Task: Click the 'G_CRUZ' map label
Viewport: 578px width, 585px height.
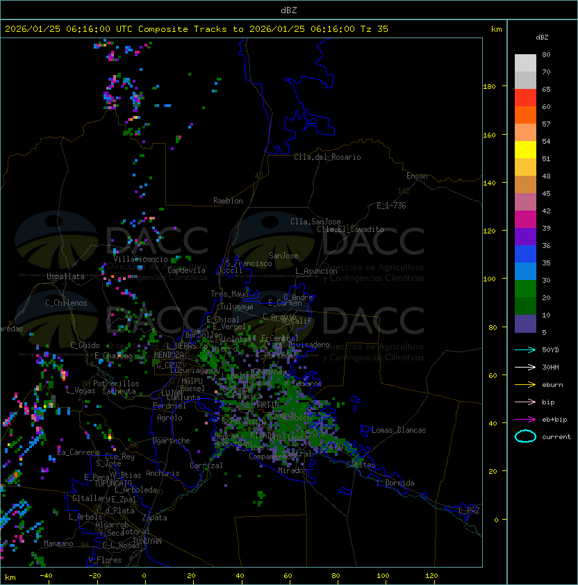Action: click(x=169, y=365)
